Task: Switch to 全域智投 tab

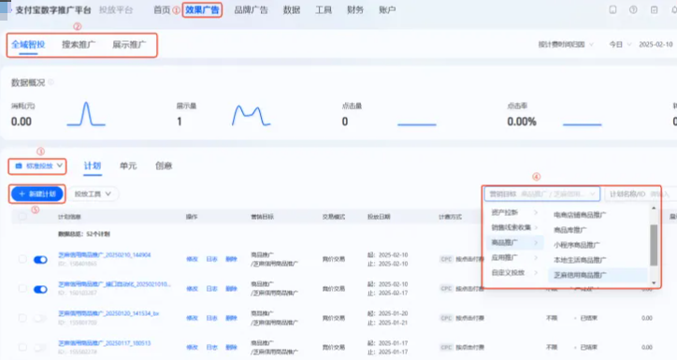Action: pyautogui.click(x=28, y=45)
